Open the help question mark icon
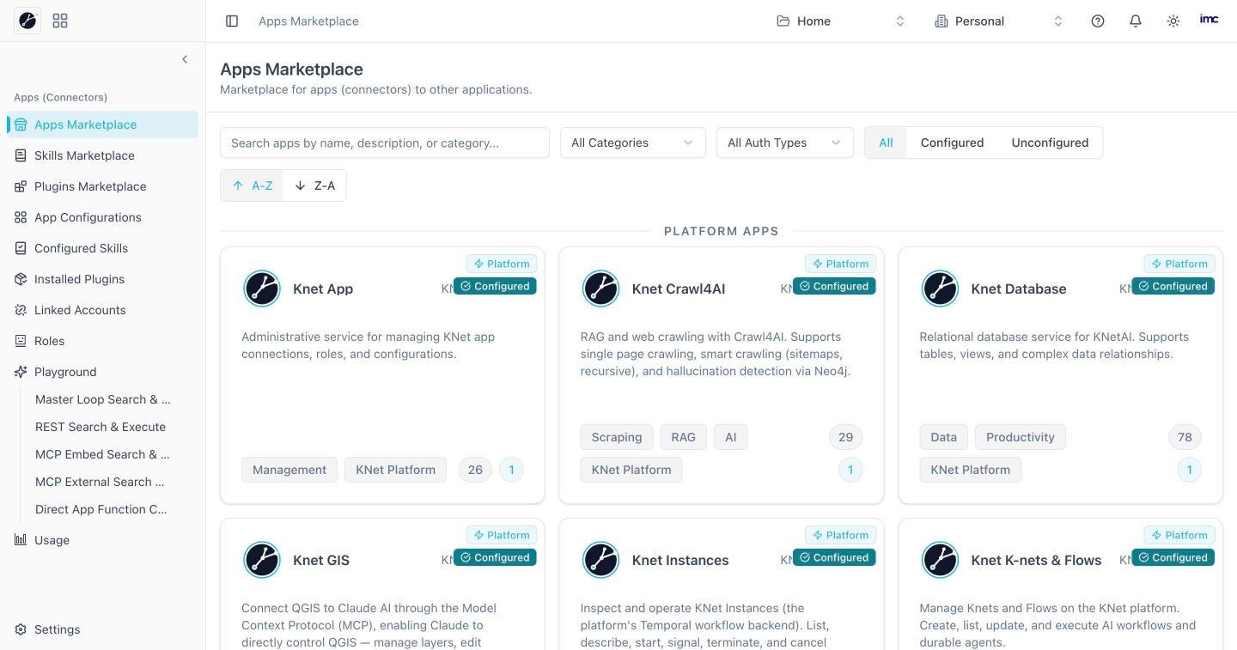Viewport: 1237px width, 650px height. pyautogui.click(x=1098, y=21)
